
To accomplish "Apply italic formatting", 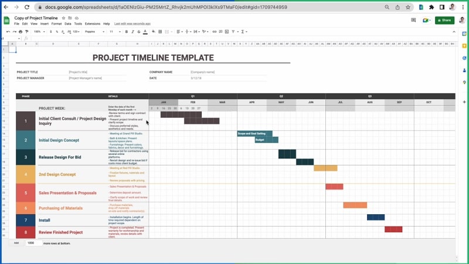I will (133, 32).
